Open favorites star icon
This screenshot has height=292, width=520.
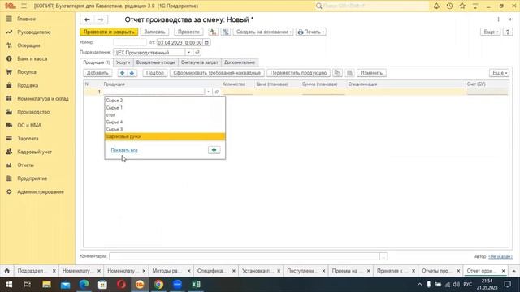[462, 6]
